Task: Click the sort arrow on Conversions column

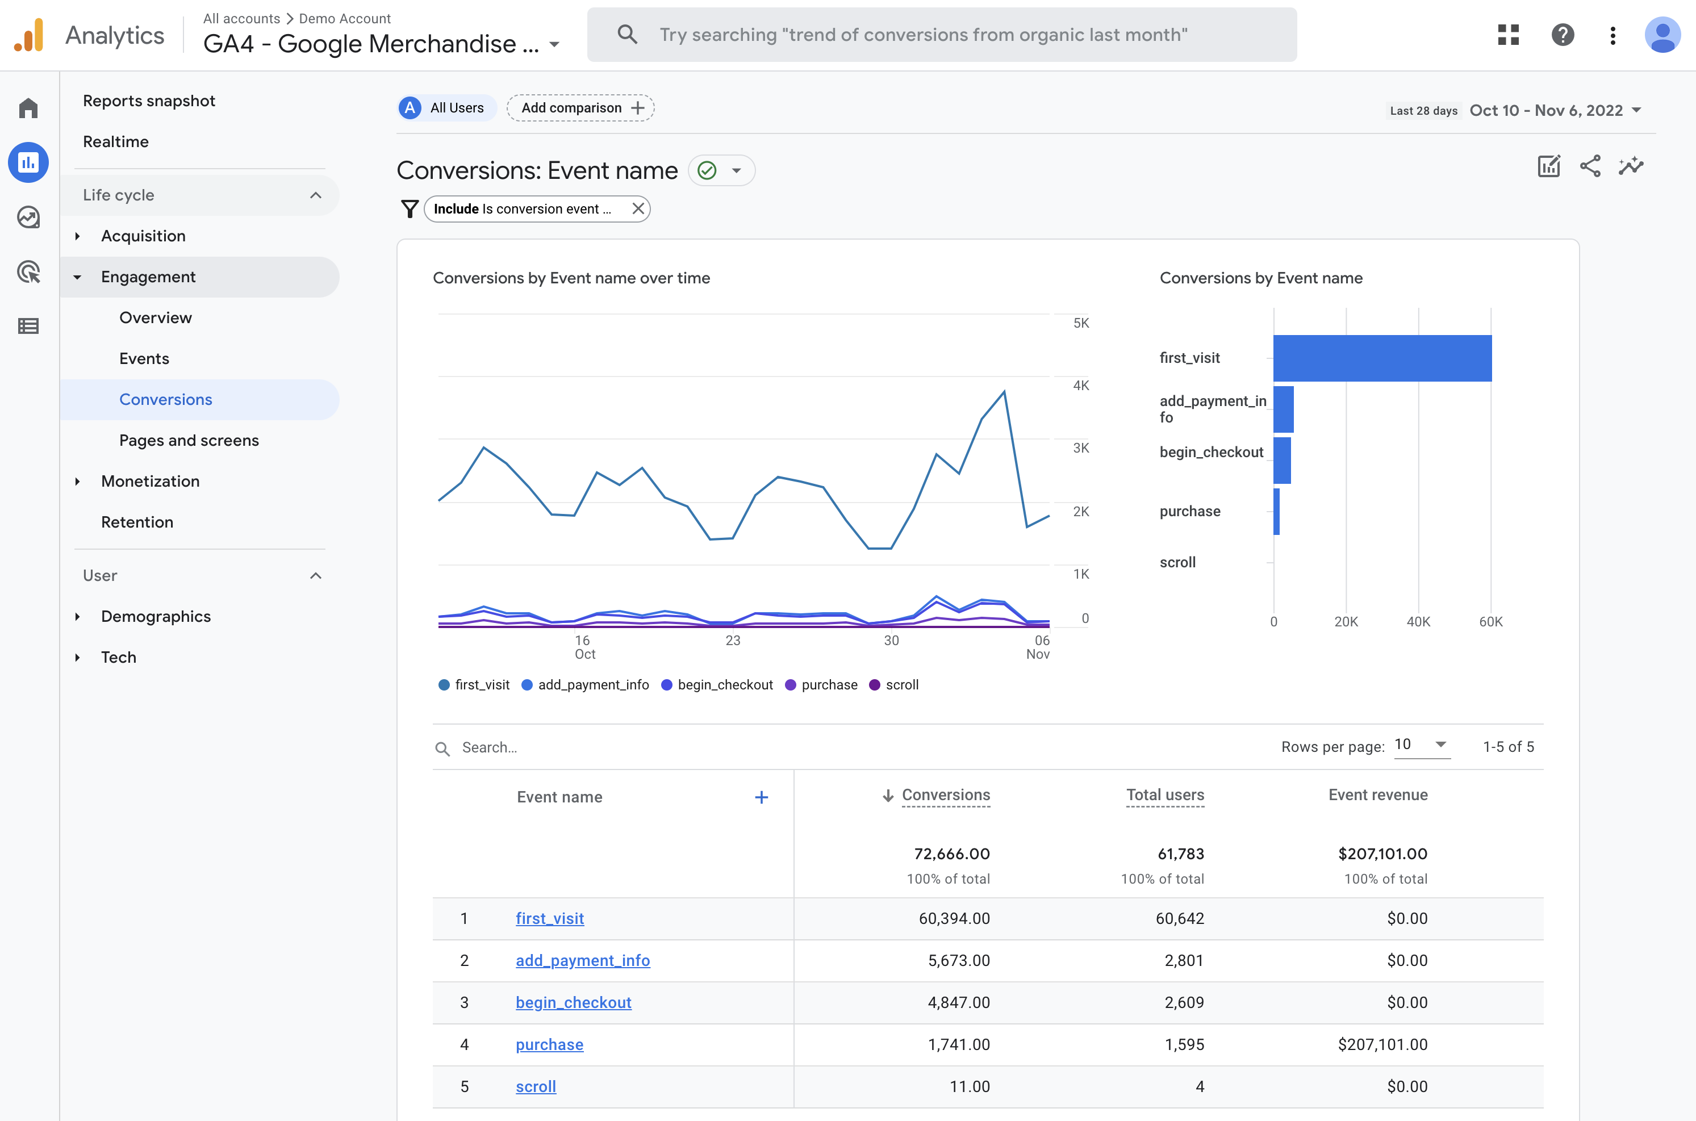Action: 888,796
